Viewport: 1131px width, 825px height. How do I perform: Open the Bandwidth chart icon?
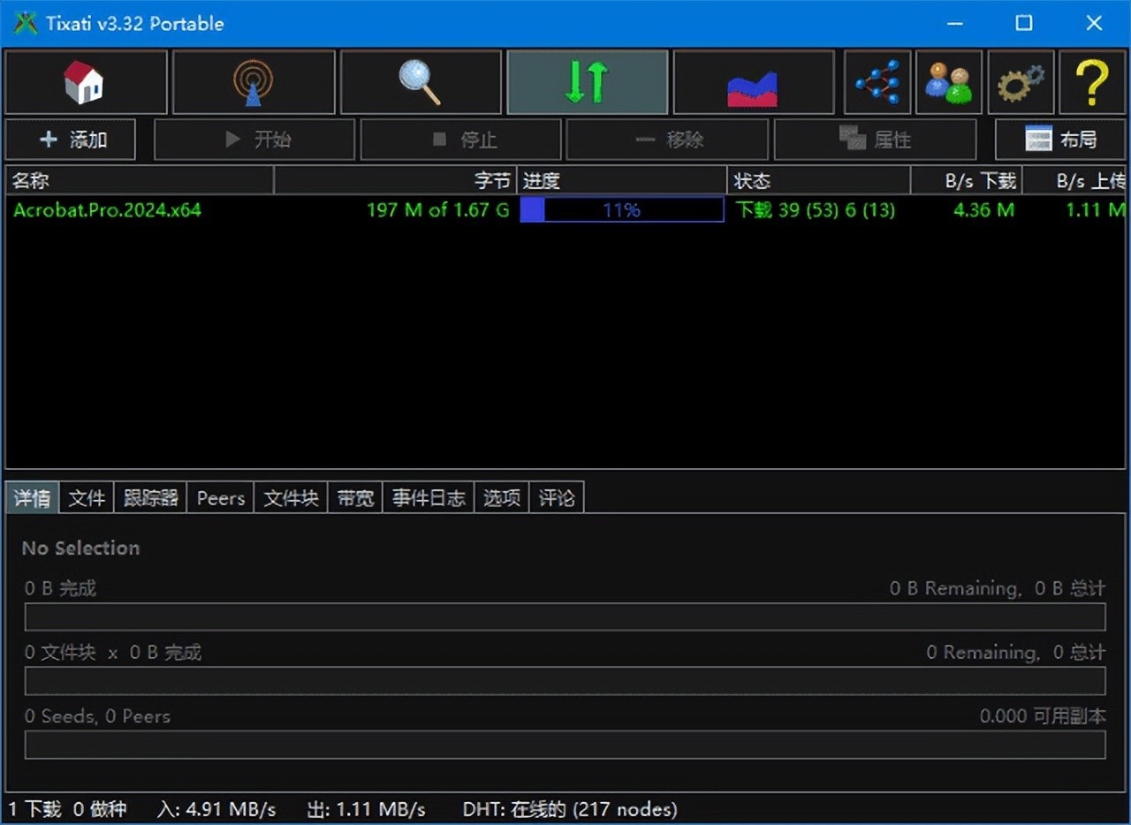(753, 82)
